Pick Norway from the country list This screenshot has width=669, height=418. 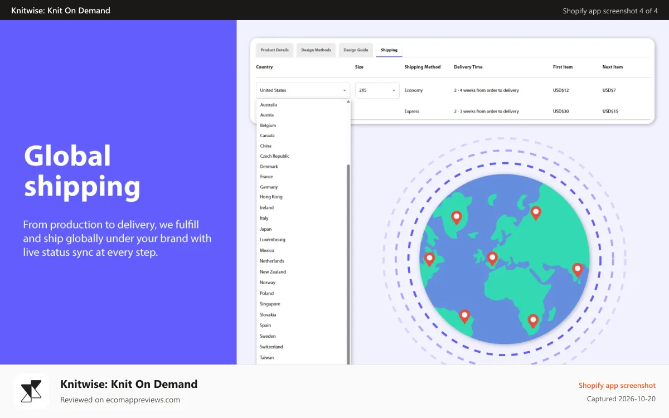click(x=268, y=283)
